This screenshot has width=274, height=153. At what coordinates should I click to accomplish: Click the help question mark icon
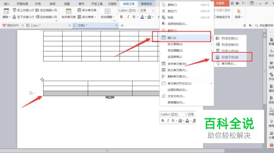[x=243, y=3]
